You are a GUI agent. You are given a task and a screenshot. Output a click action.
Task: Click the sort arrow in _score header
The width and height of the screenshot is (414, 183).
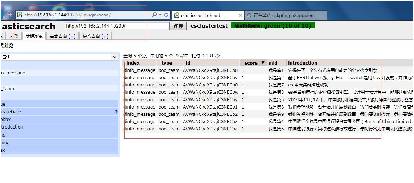(x=263, y=63)
